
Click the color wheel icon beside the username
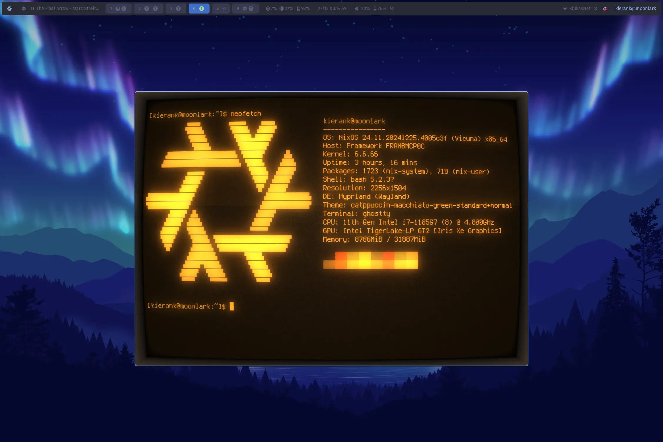point(605,9)
